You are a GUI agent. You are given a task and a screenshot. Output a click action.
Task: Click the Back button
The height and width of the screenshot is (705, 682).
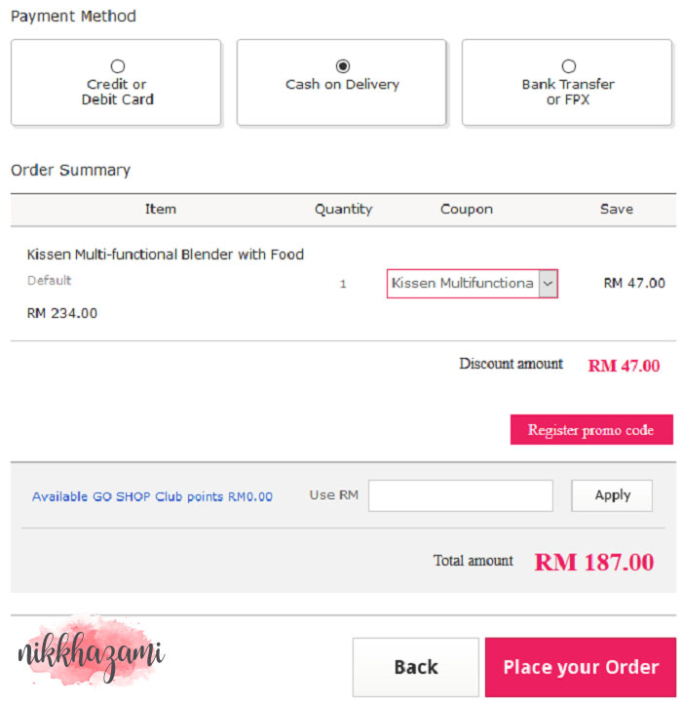pyautogui.click(x=415, y=667)
